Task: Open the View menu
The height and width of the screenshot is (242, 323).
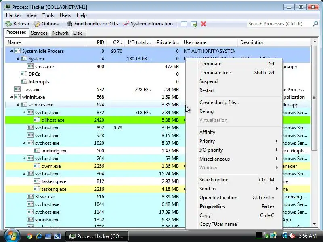Action: tap(31, 15)
